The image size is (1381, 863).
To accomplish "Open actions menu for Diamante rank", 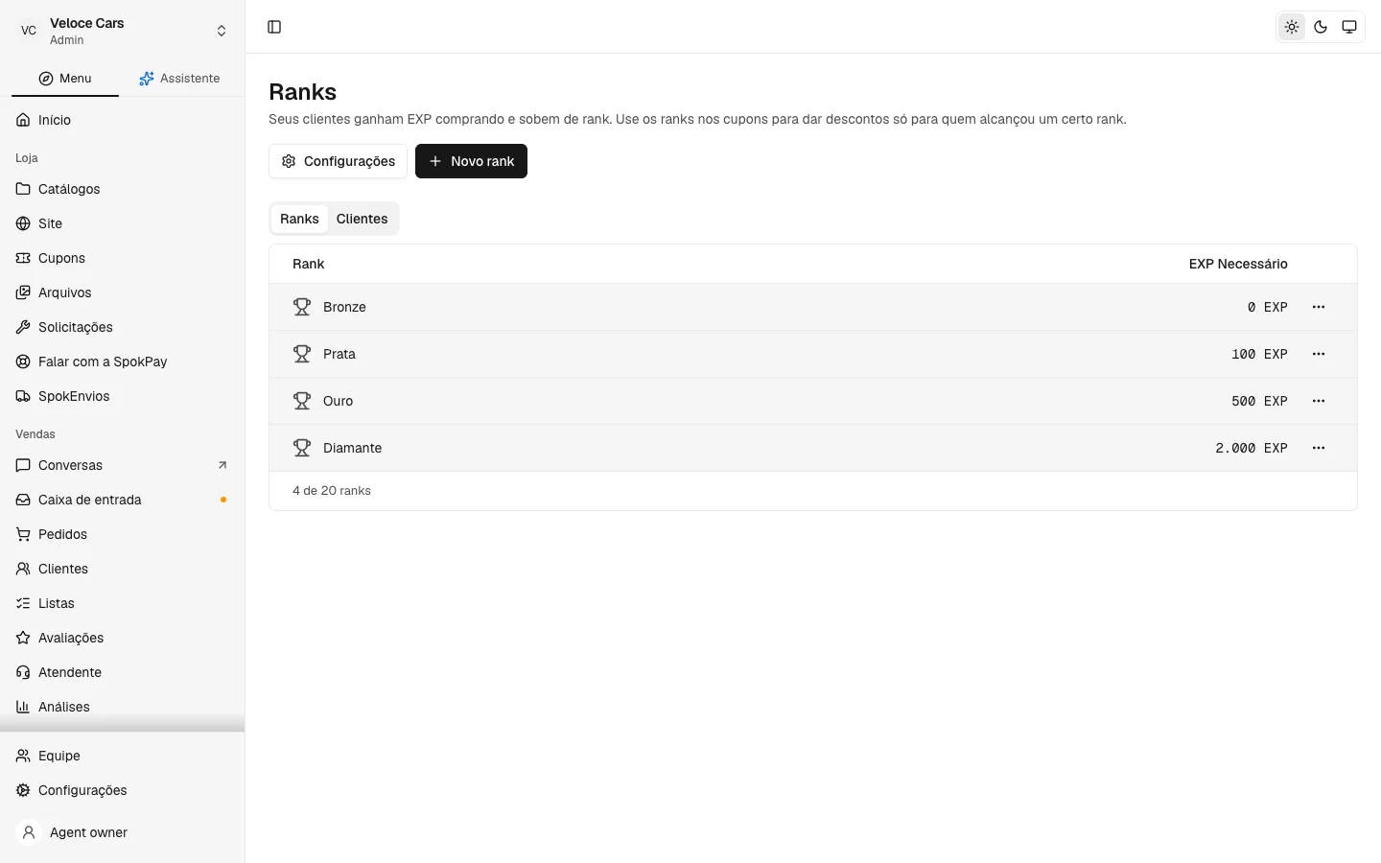I will click(x=1319, y=448).
